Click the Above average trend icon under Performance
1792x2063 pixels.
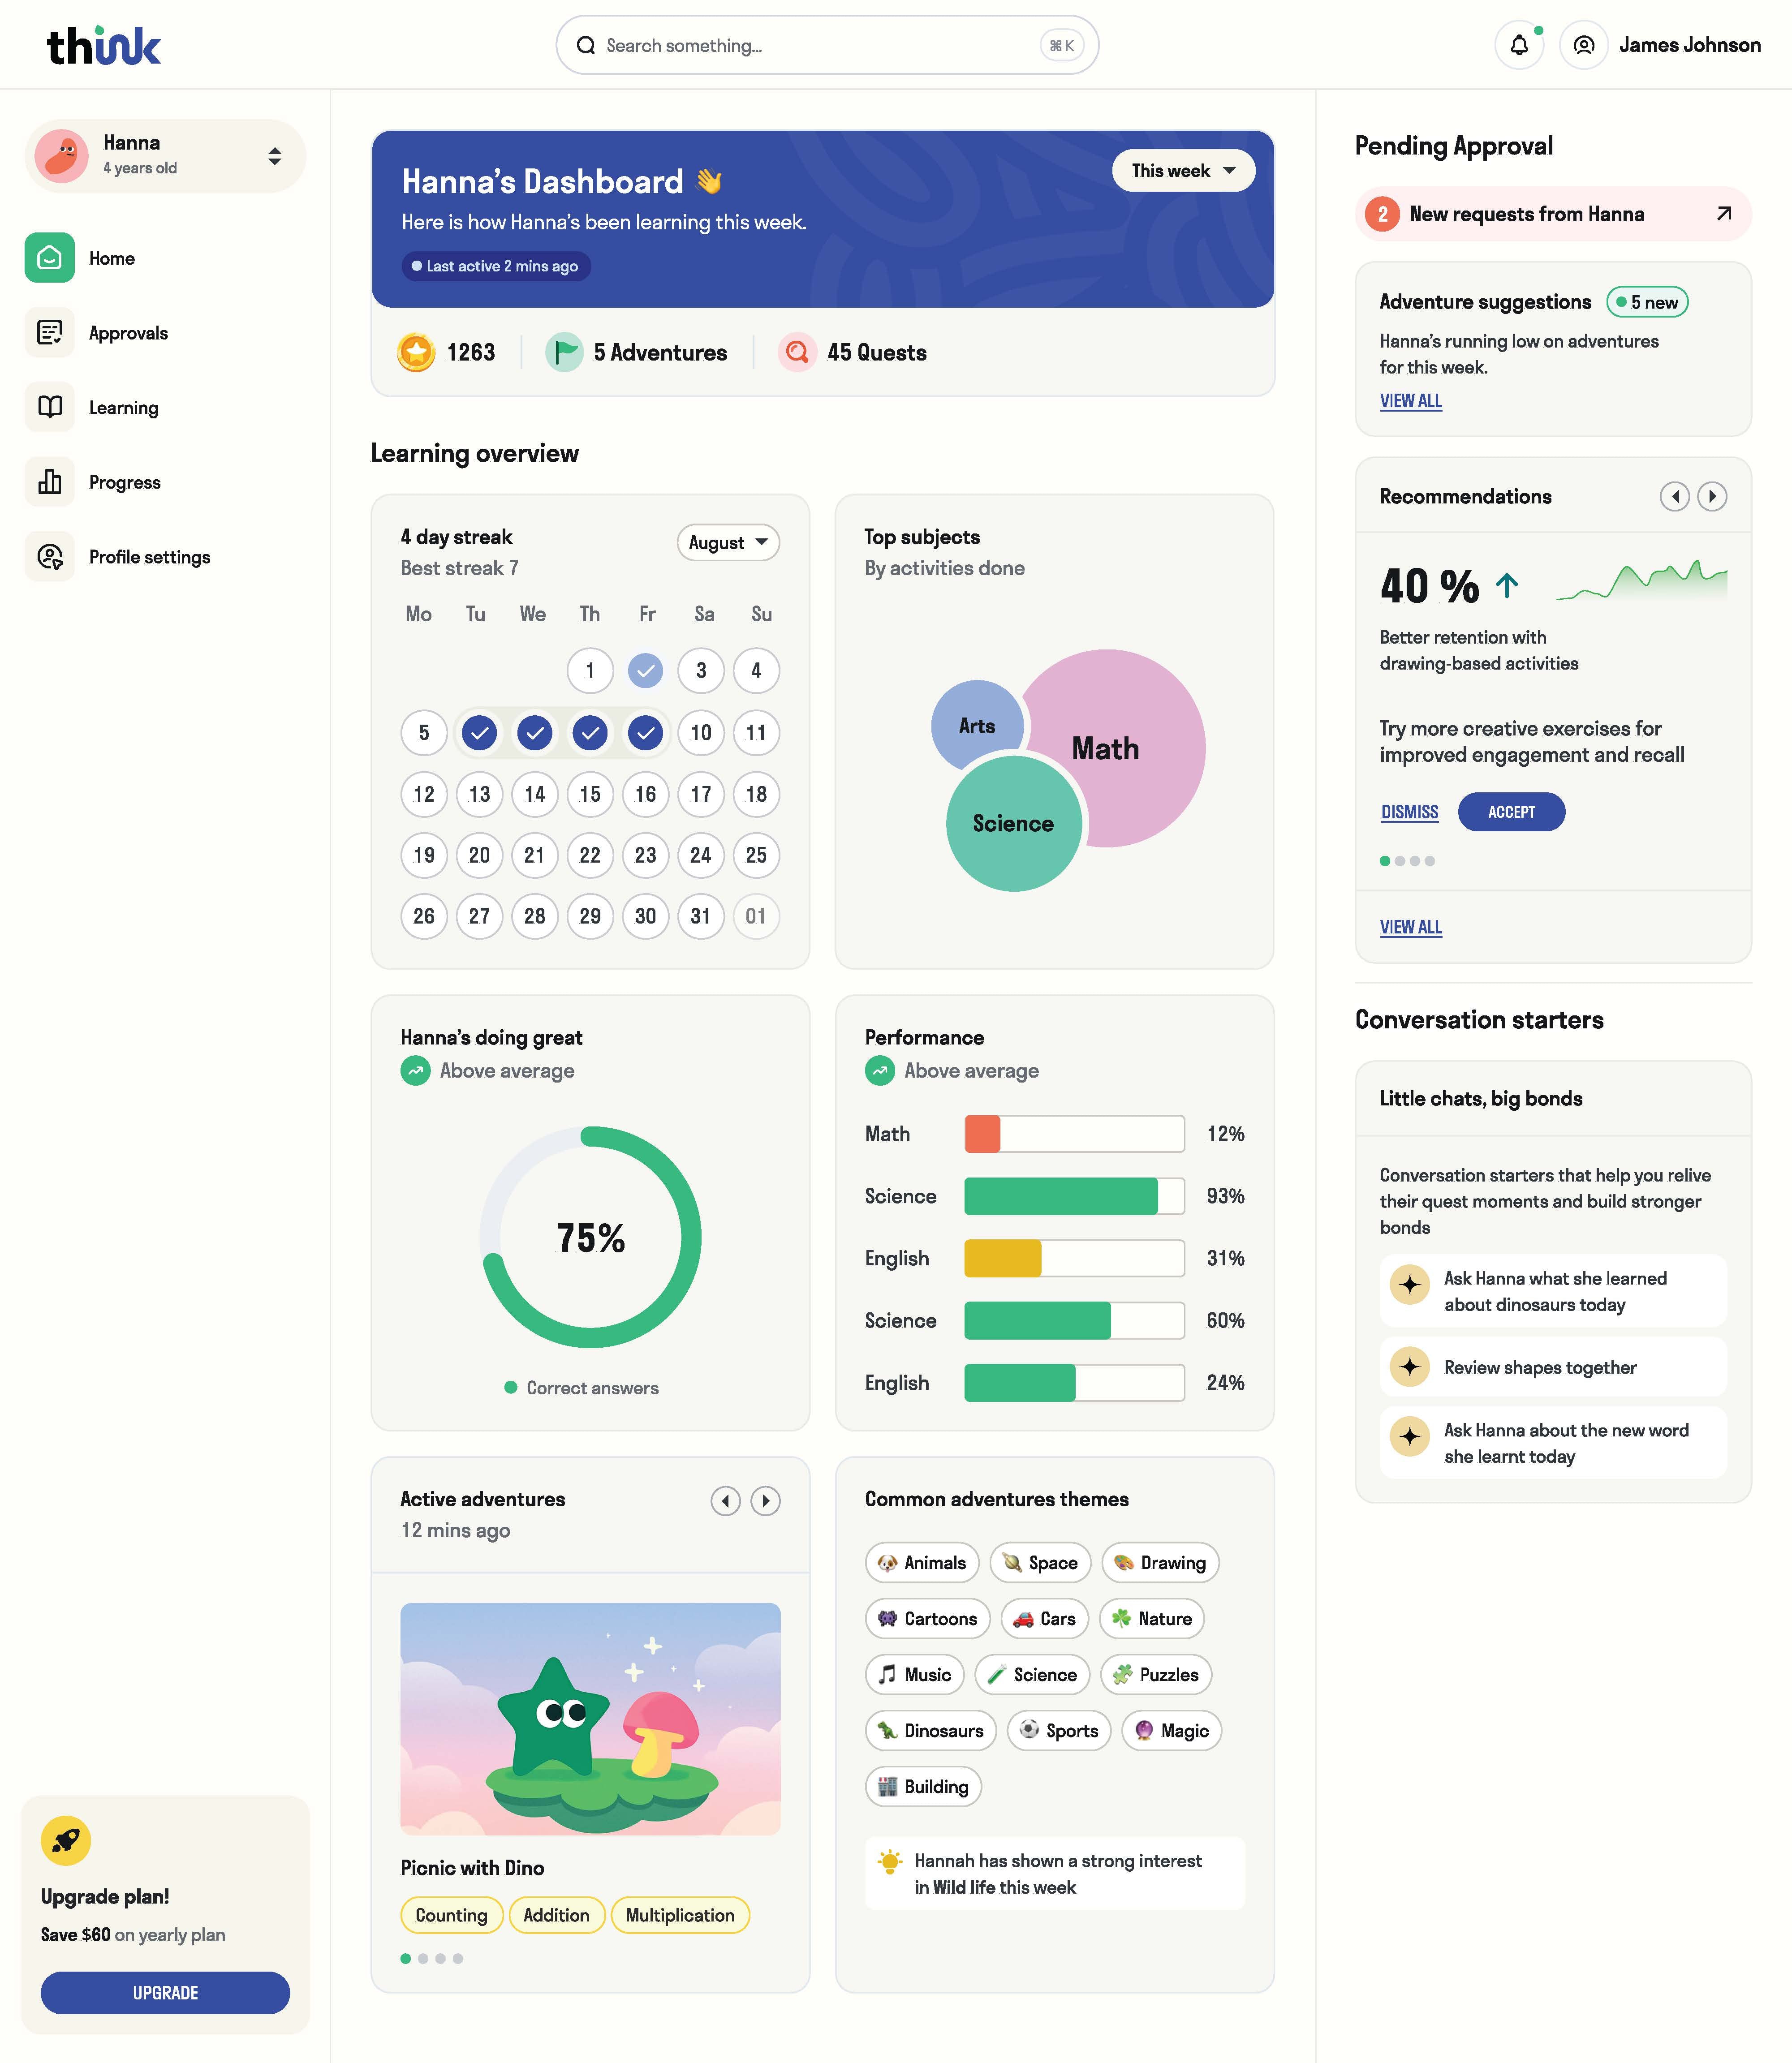coord(879,1070)
